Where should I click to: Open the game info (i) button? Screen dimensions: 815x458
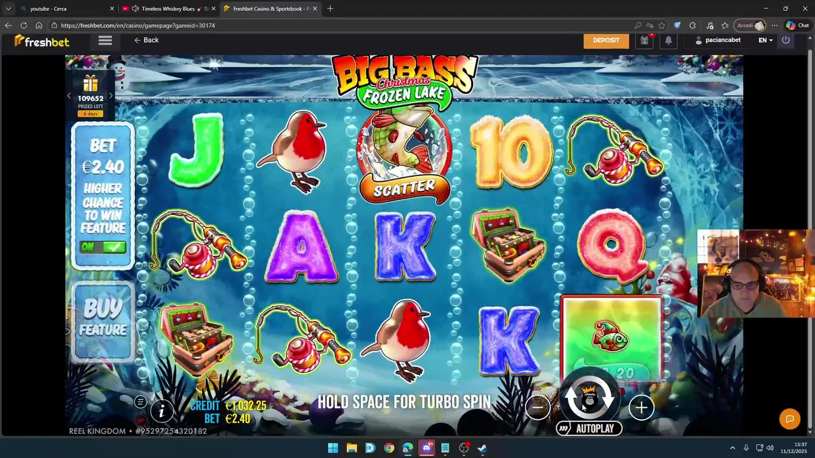click(x=161, y=412)
